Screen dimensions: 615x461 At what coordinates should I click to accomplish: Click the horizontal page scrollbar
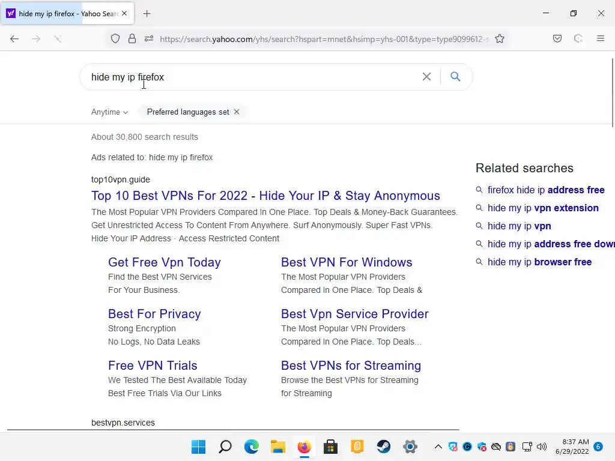pyautogui.click(x=233, y=430)
